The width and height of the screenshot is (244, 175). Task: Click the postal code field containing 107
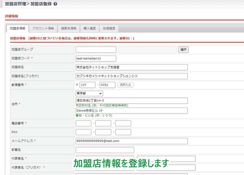click(87, 85)
